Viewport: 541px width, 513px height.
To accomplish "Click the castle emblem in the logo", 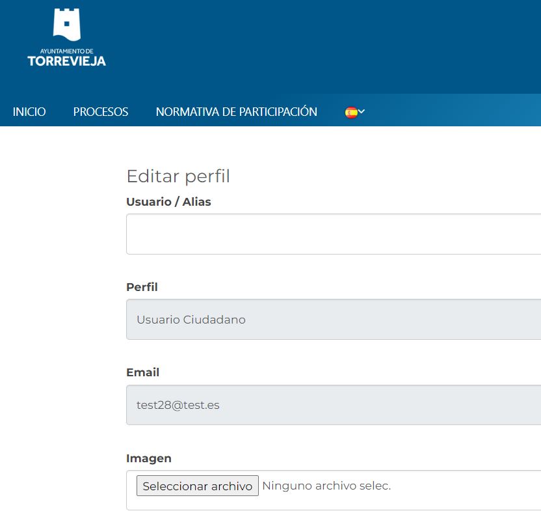I will 66,25.
